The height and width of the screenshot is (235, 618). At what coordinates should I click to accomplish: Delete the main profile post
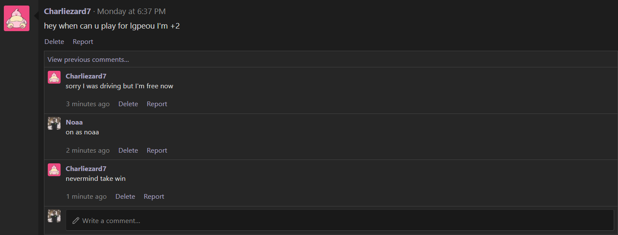pyautogui.click(x=54, y=41)
